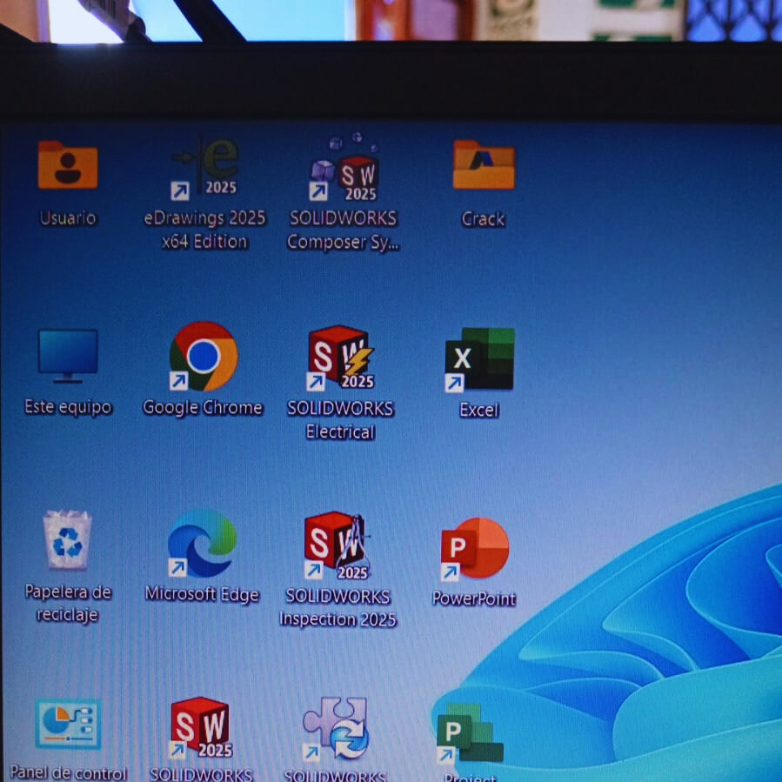782x782 pixels.
Task: Click the Microsoft Edge label
Action: point(202,594)
